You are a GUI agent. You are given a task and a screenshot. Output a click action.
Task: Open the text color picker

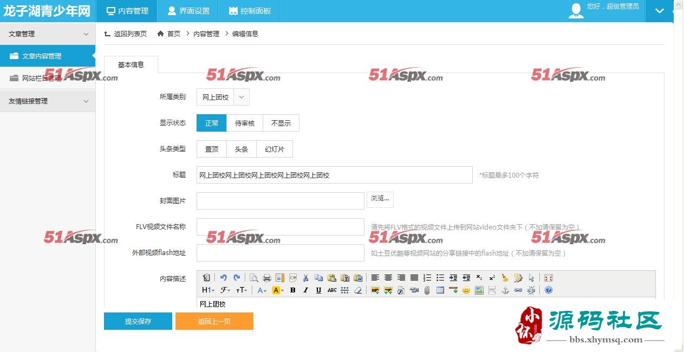pos(262,290)
